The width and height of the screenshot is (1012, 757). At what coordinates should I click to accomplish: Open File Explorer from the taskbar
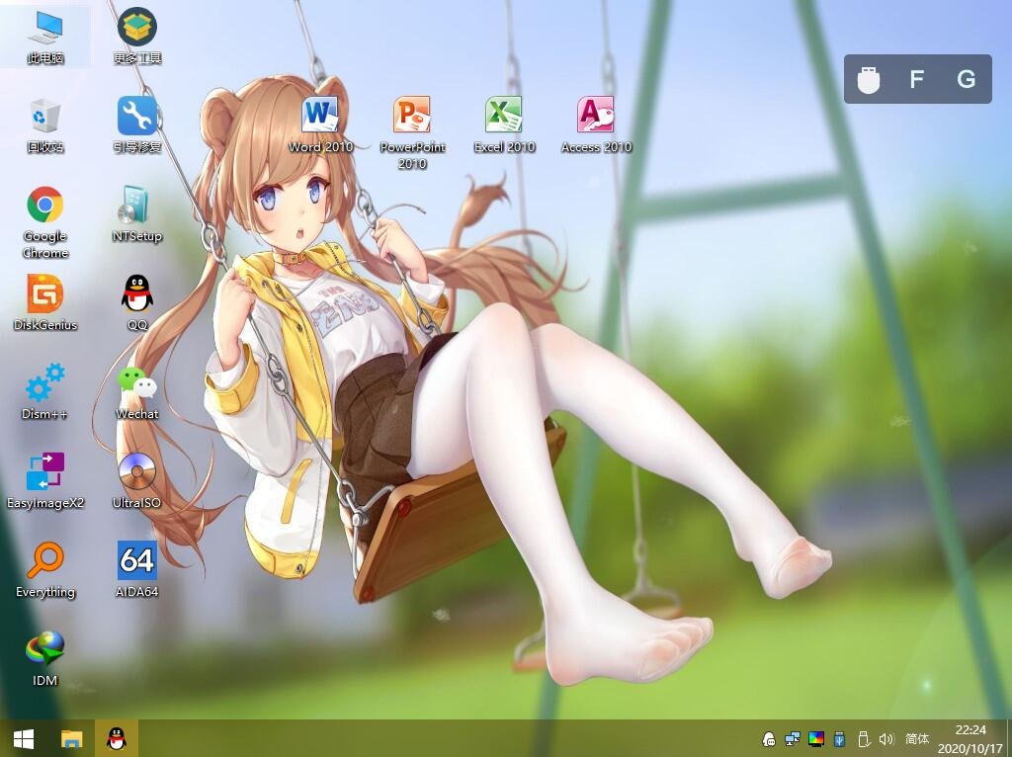point(71,739)
